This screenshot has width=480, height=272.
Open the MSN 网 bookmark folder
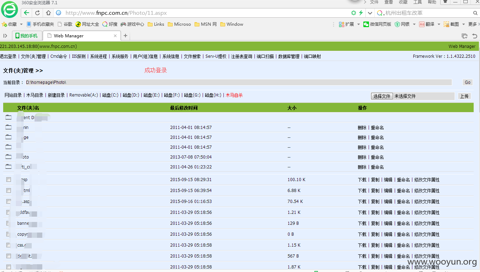click(205, 24)
